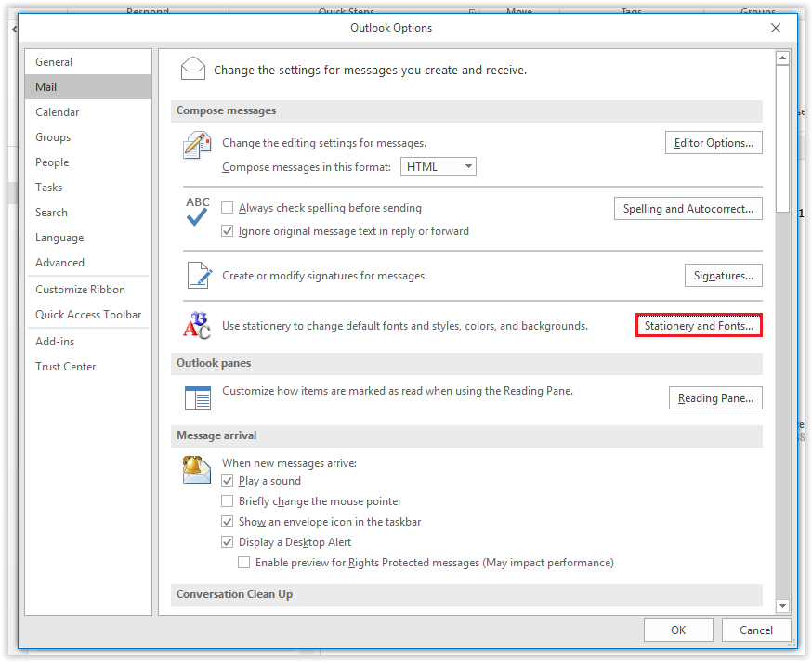This screenshot has height=662, width=812.
Task: Uncheck Ignore original message text in reply
Action: tap(227, 231)
